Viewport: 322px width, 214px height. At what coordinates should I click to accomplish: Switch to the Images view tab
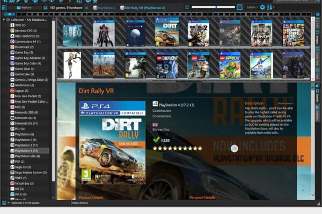317,37
